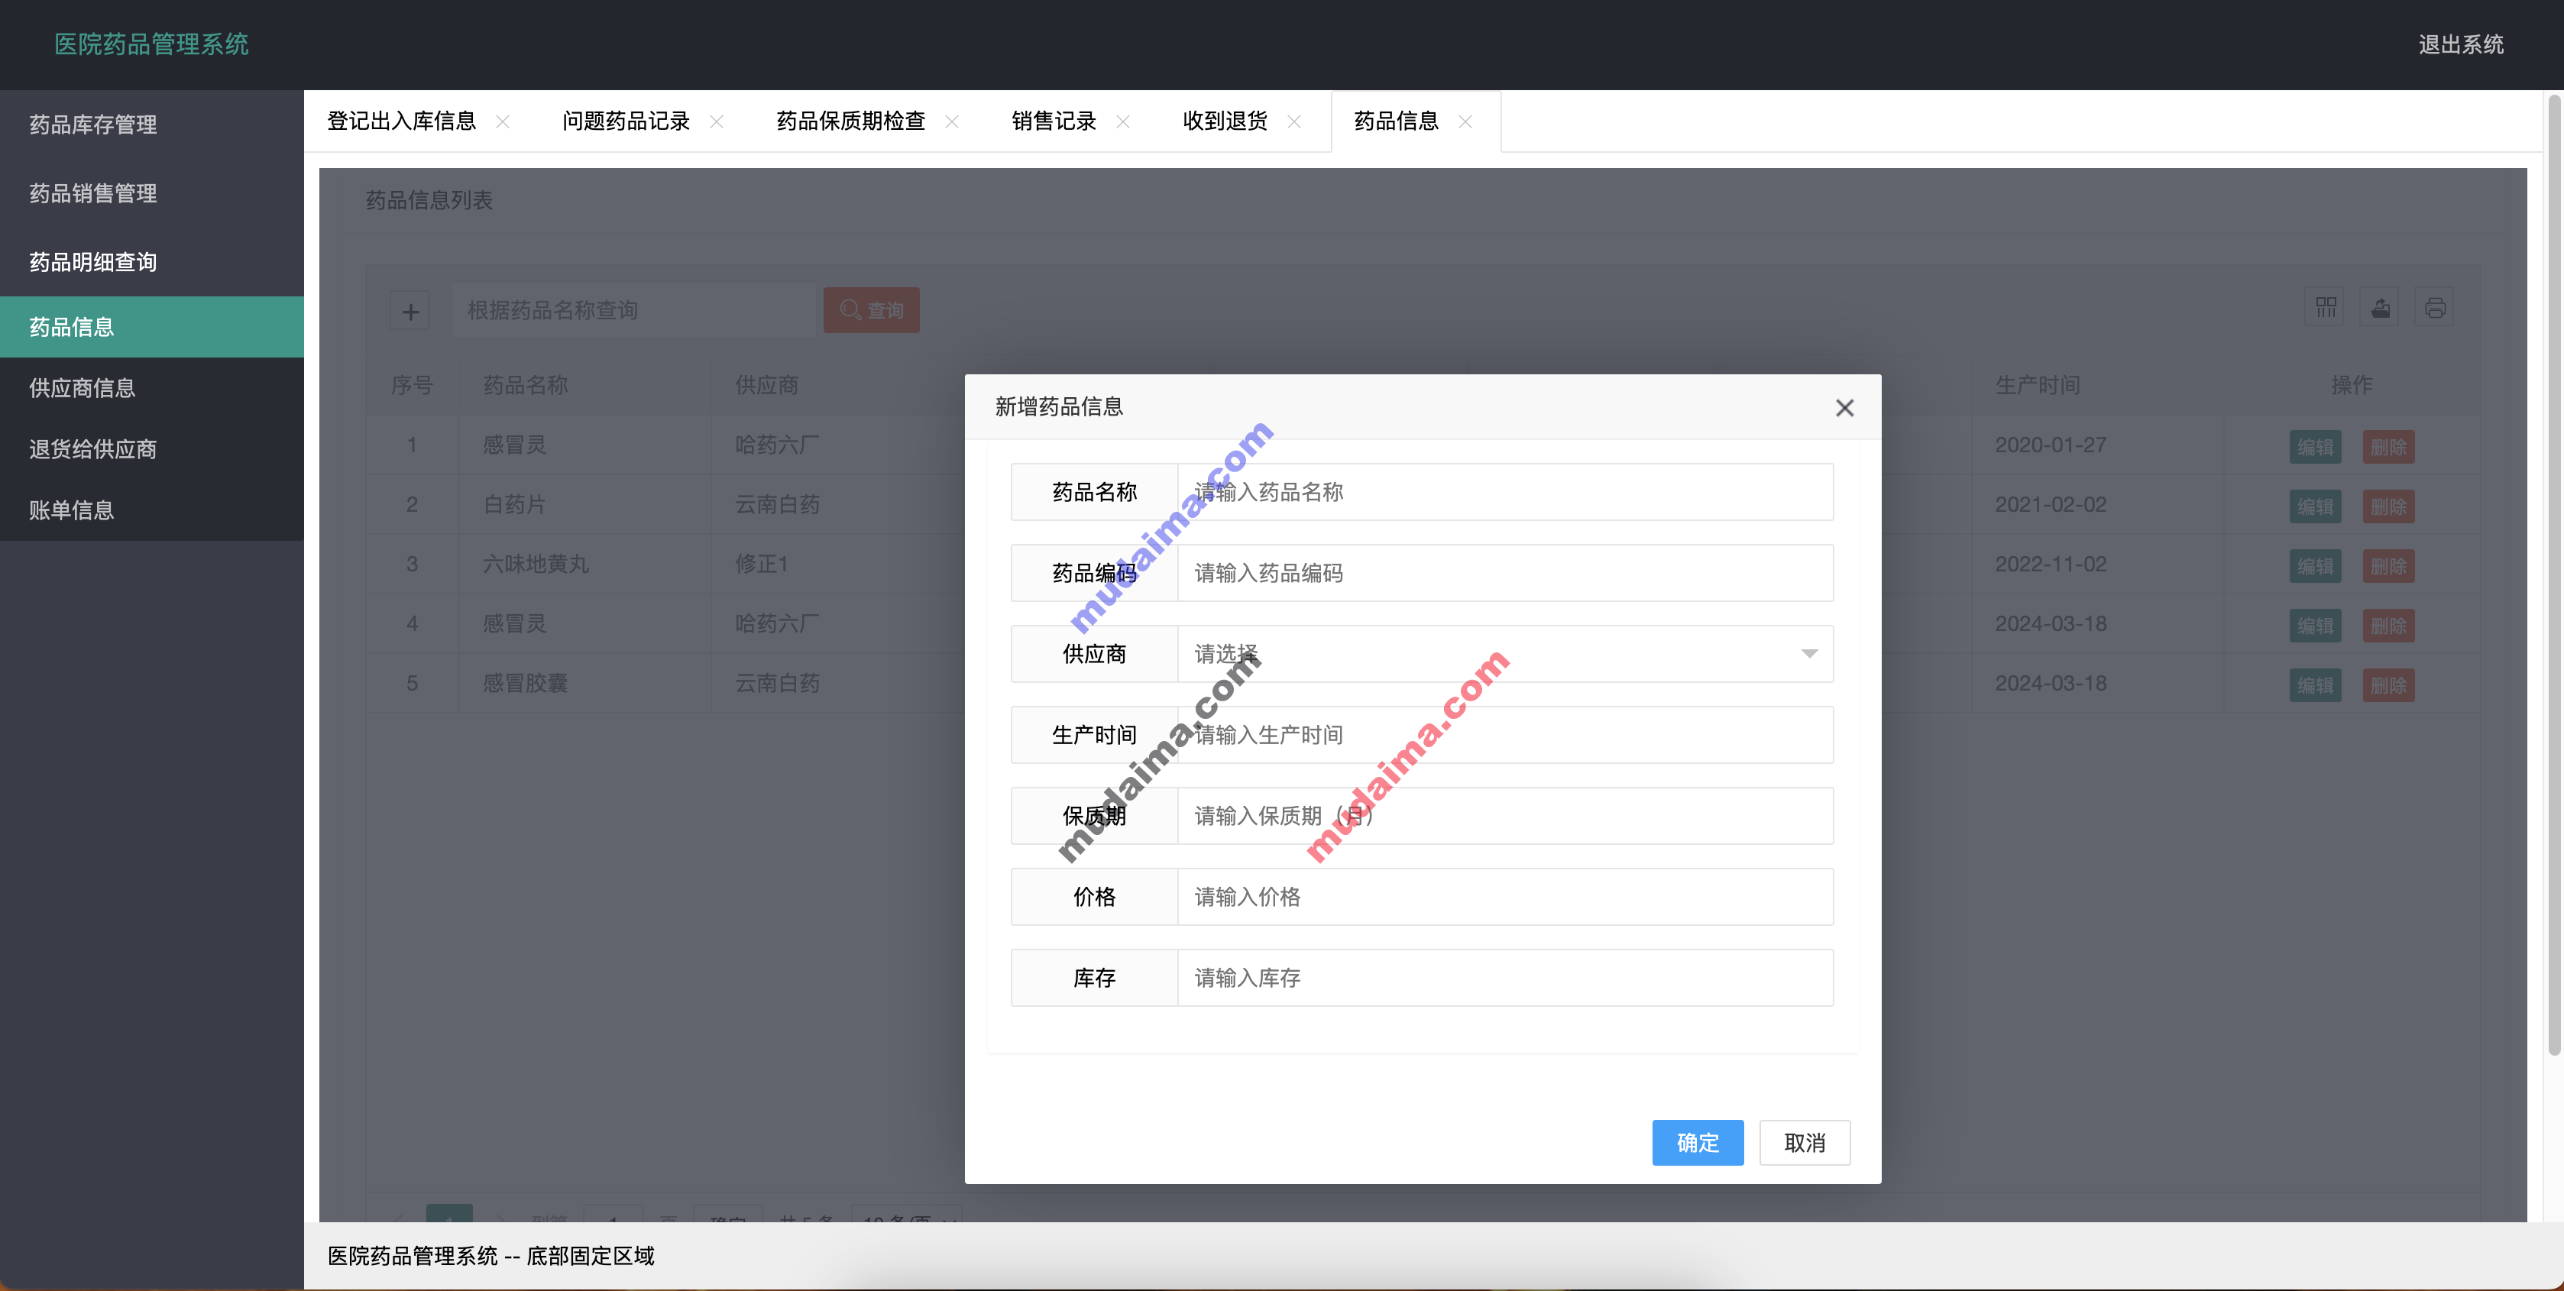Open 退货给供应商 in sidebar

(x=151, y=449)
